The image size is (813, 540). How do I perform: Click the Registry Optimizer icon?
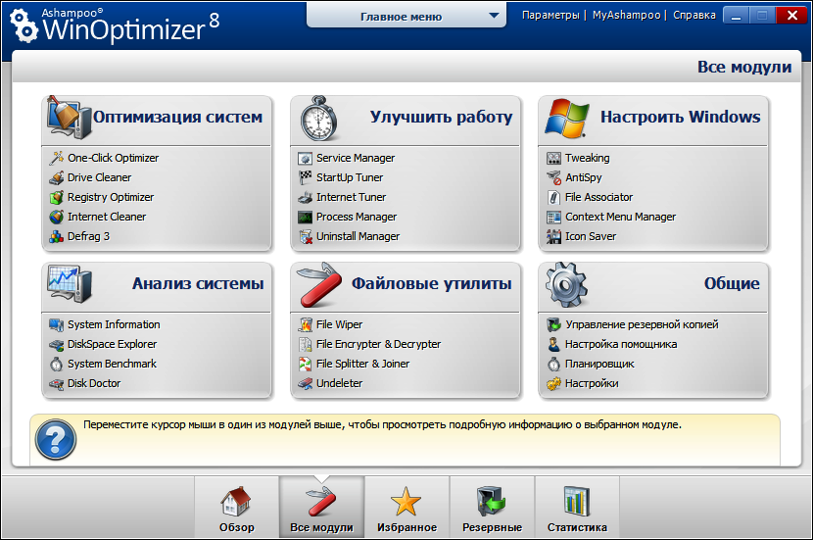57,197
